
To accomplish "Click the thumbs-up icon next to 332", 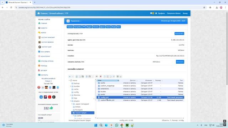I will click(51, 108).
